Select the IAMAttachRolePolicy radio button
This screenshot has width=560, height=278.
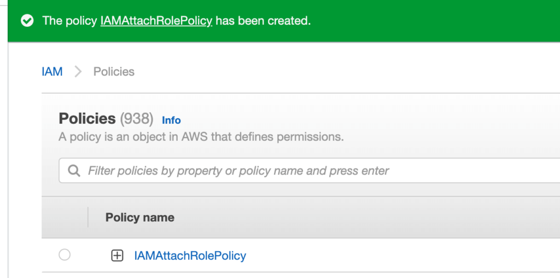pyautogui.click(x=65, y=255)
